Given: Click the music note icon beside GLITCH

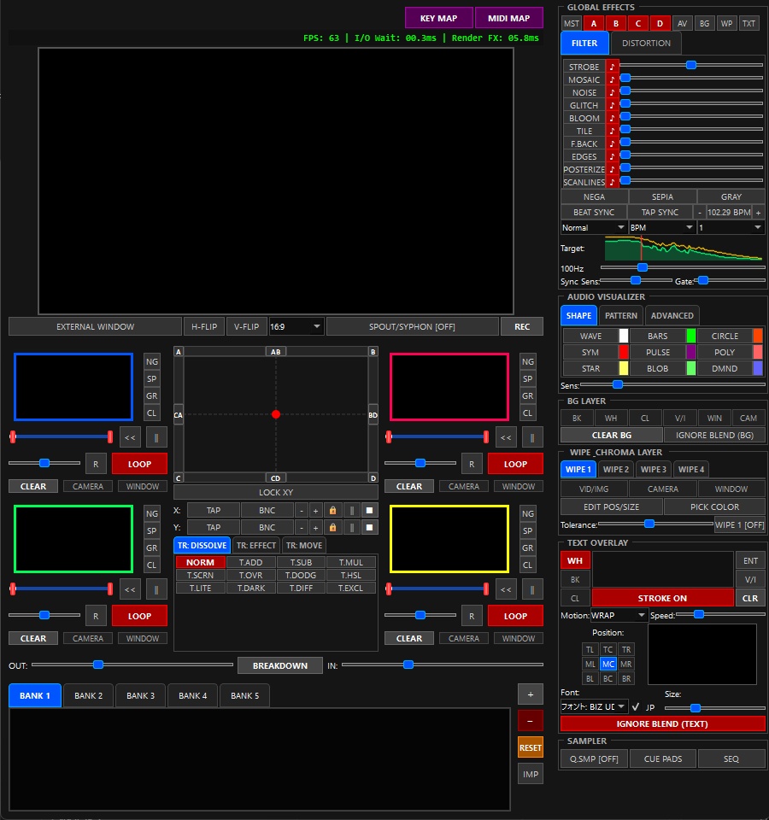Looking at the screenshot, I should (612, 105).
